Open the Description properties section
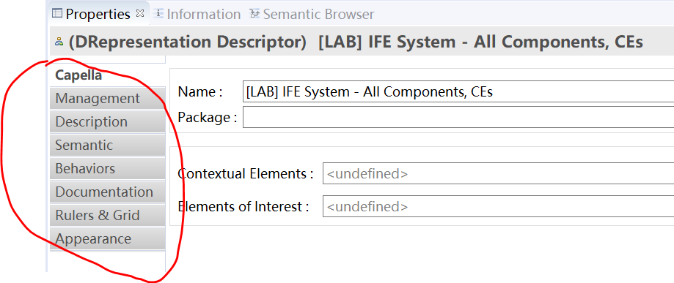 click(x=108, y=121)
